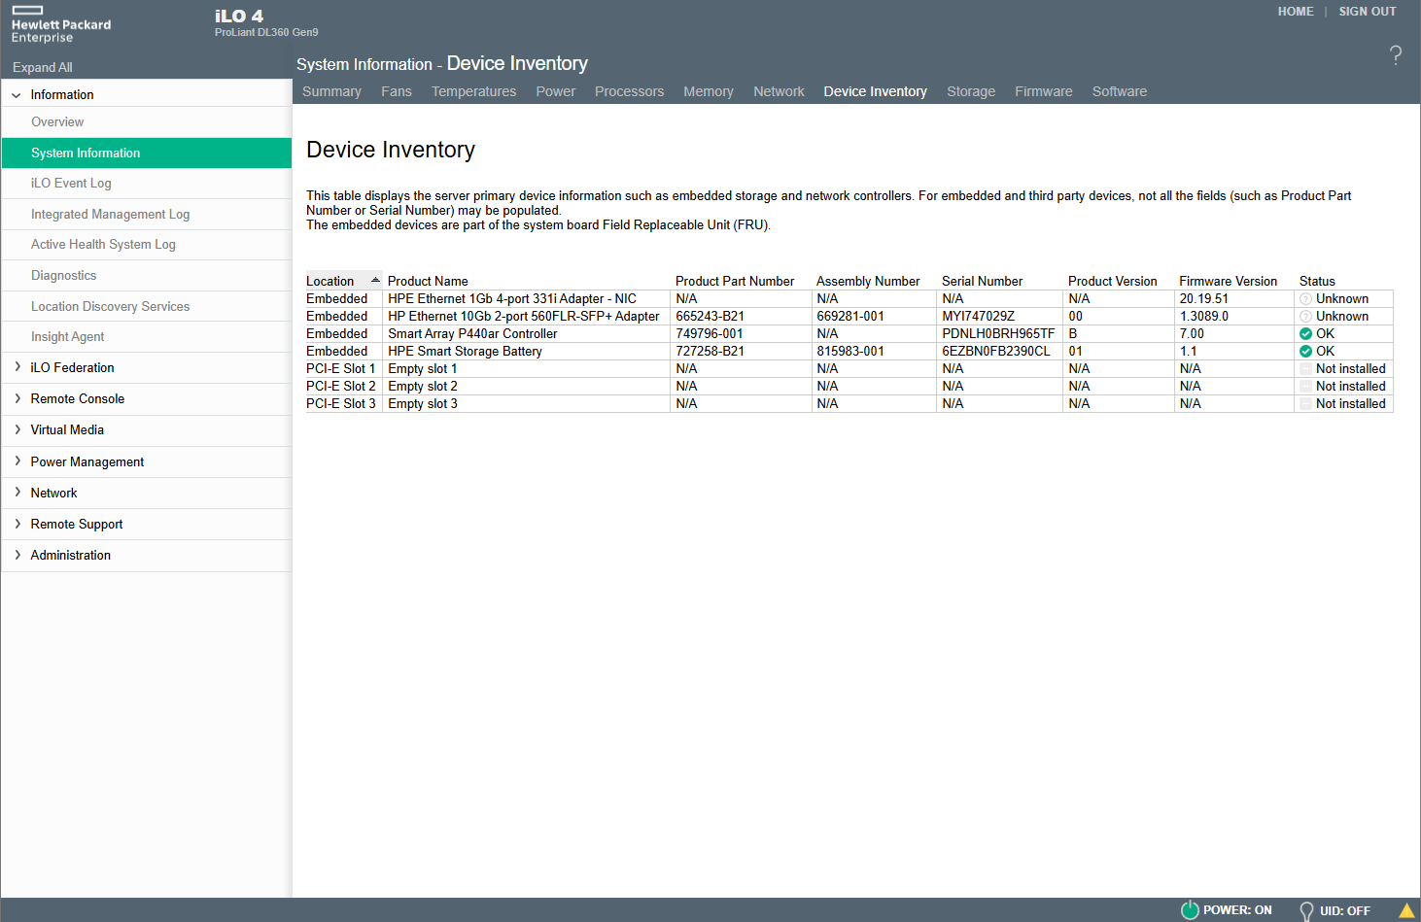Expand the Remote Console section
Viewport: 1421px width, 922px height.
(17, 398)
